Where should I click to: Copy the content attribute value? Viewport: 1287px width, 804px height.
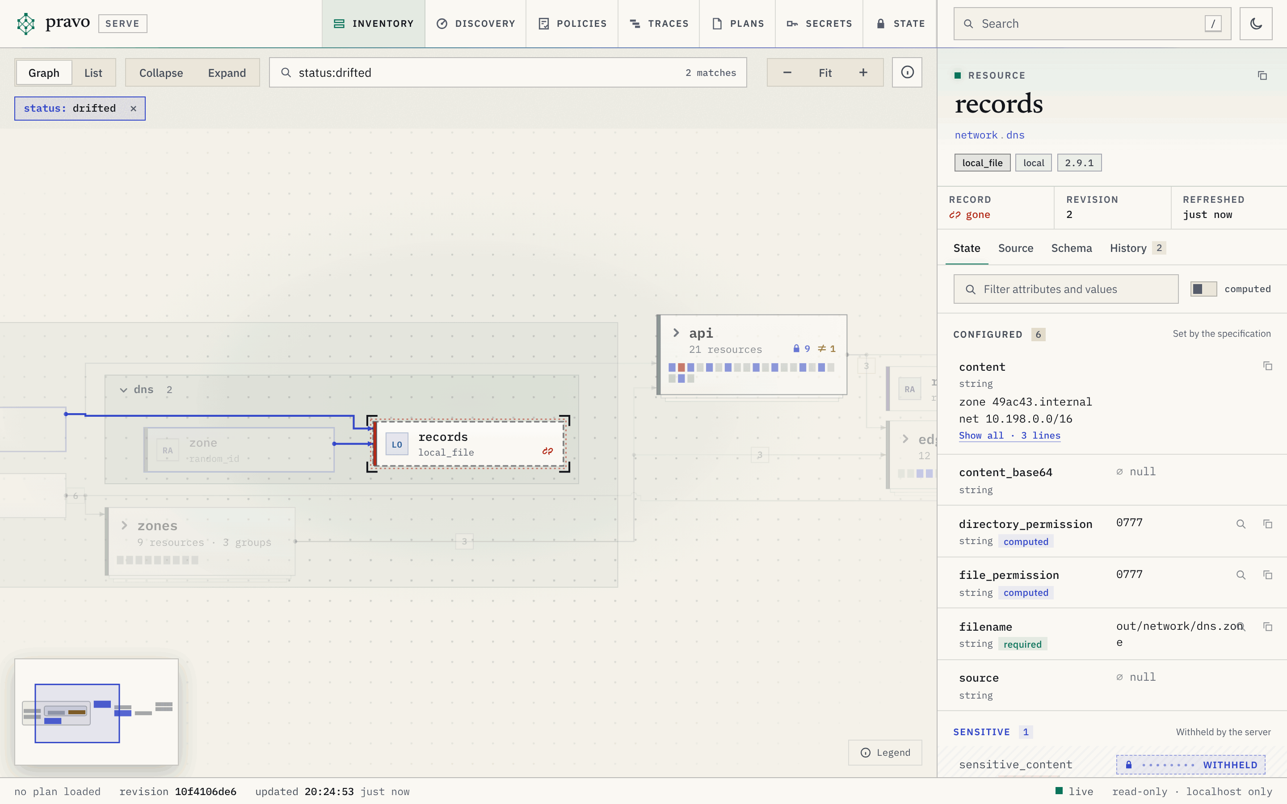pyautogui.click(x=1267, y=366)
